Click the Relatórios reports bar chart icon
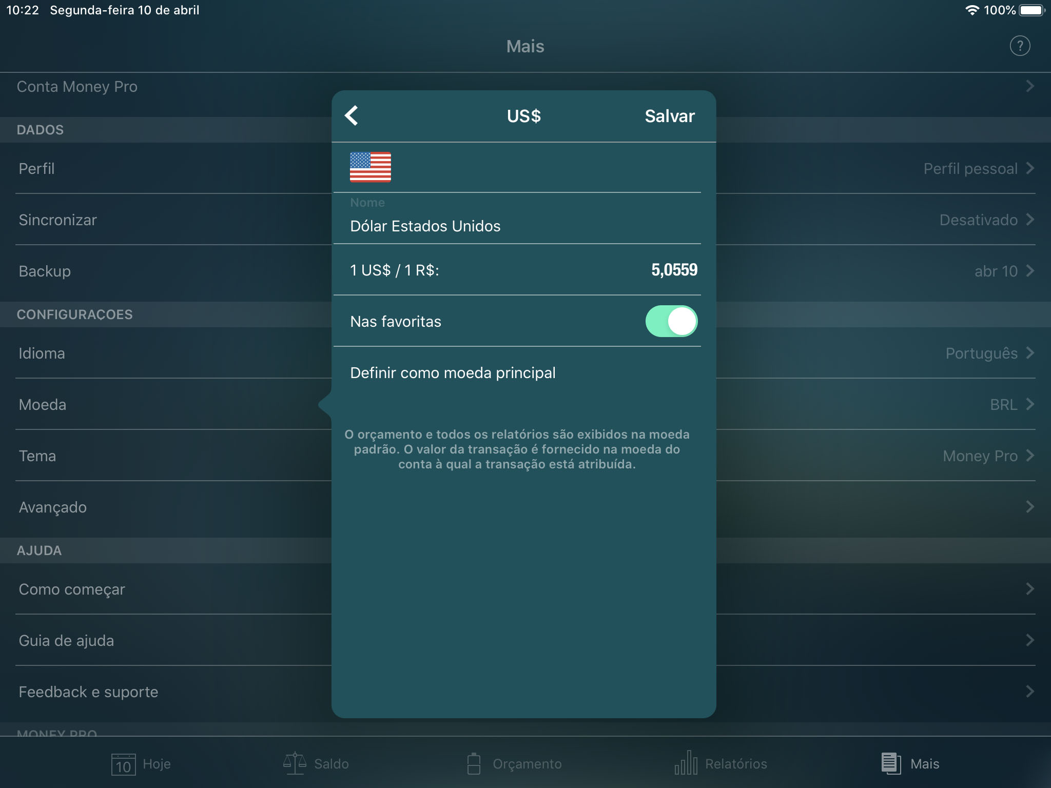Viewport: 1051px width, 788px height. tap(688, 762)
